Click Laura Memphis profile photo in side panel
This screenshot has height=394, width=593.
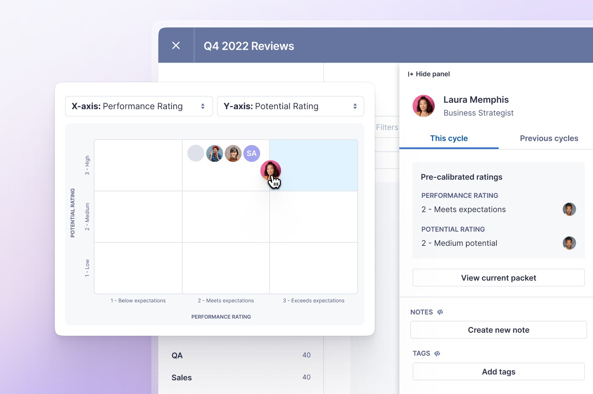424,106
